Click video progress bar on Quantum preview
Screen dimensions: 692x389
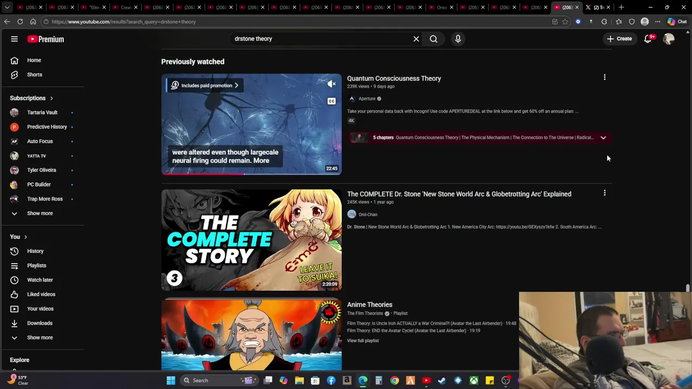pyautogui.click(x=251, y=174)
